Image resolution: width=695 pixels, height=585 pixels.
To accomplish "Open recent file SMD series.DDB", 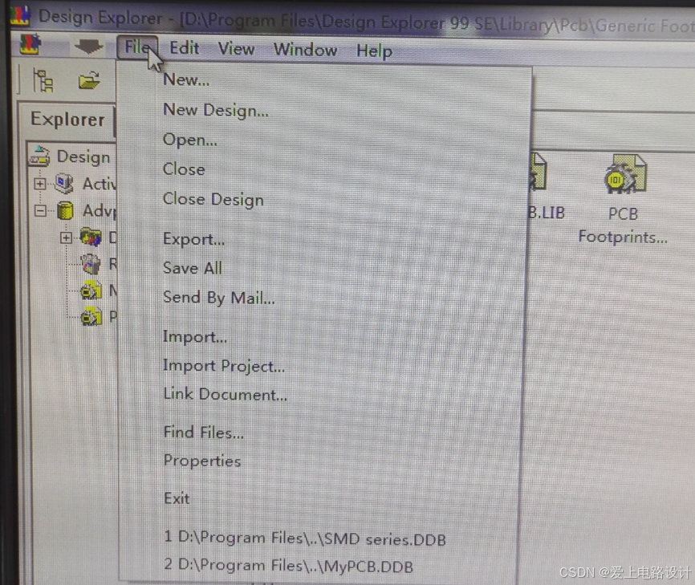I will coord(305,538).
